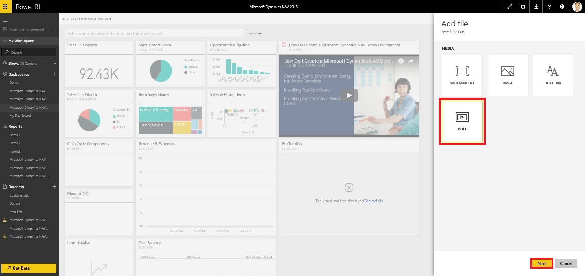Click the Next button
The height and width of the screenshot is (276, 585).
click(541, 264)
